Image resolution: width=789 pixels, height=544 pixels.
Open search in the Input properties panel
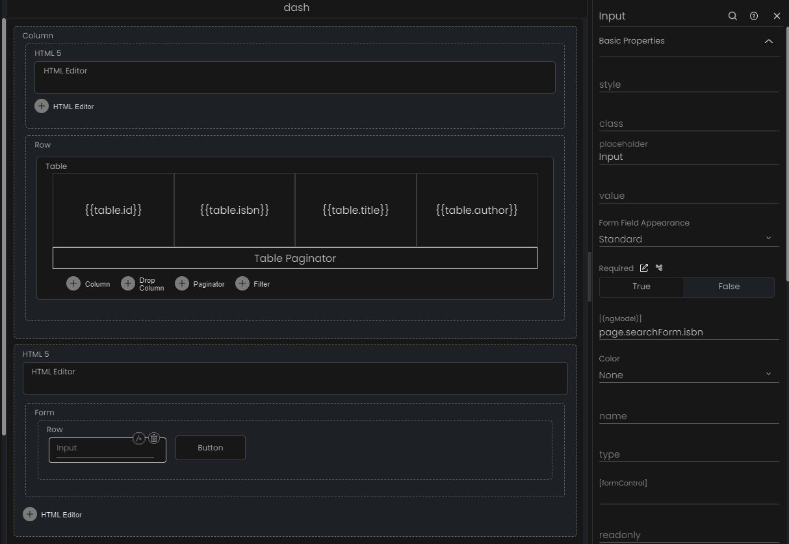point(732,16)
